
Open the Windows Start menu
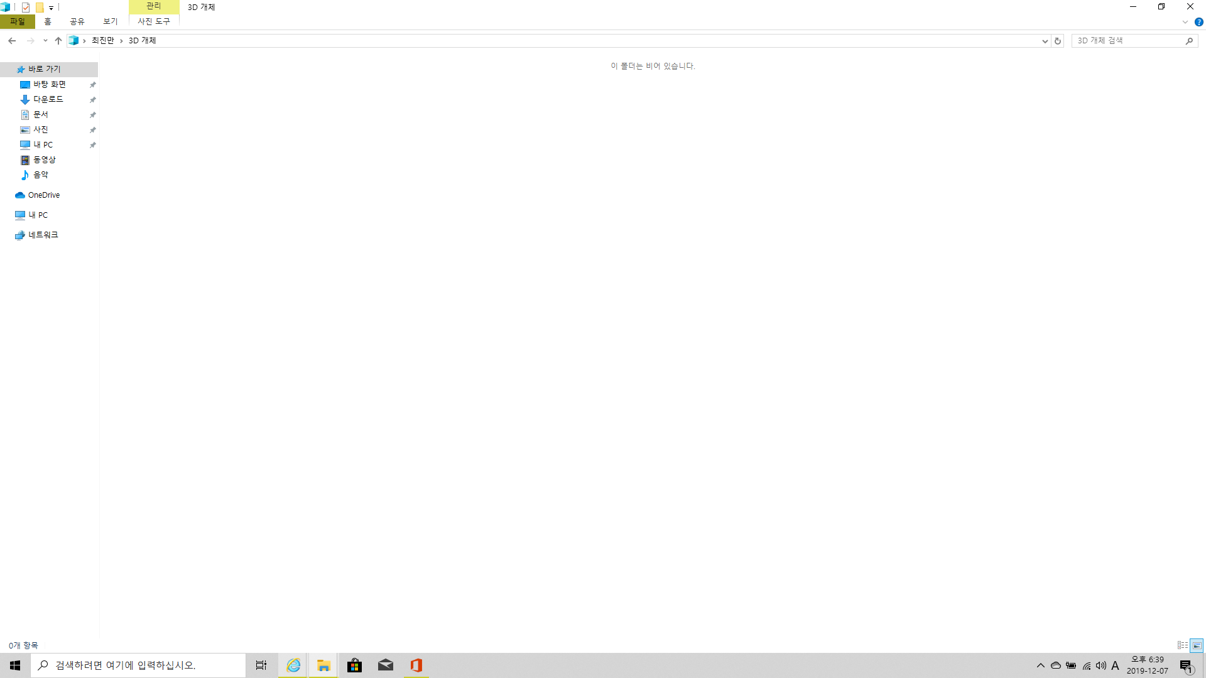click(15, 665)
